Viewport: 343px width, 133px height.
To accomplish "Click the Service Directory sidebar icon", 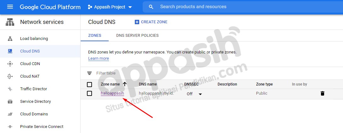I will [x=10, y=102].
